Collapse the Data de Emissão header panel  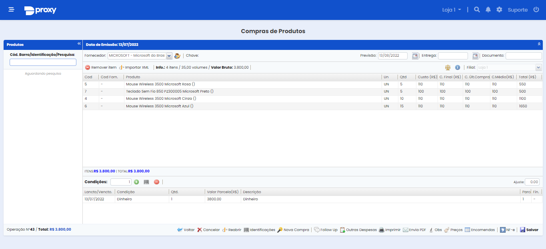tap(539, 44)
